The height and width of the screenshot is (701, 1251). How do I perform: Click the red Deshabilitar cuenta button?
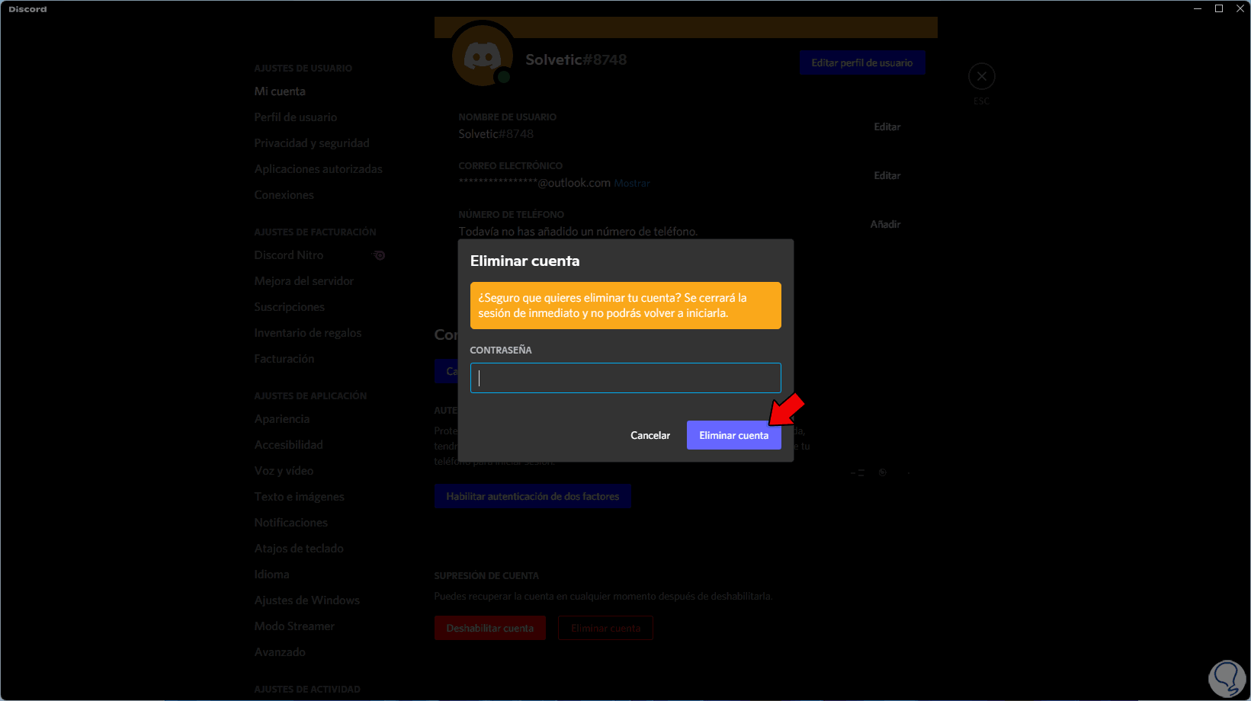tap(490, 628)
